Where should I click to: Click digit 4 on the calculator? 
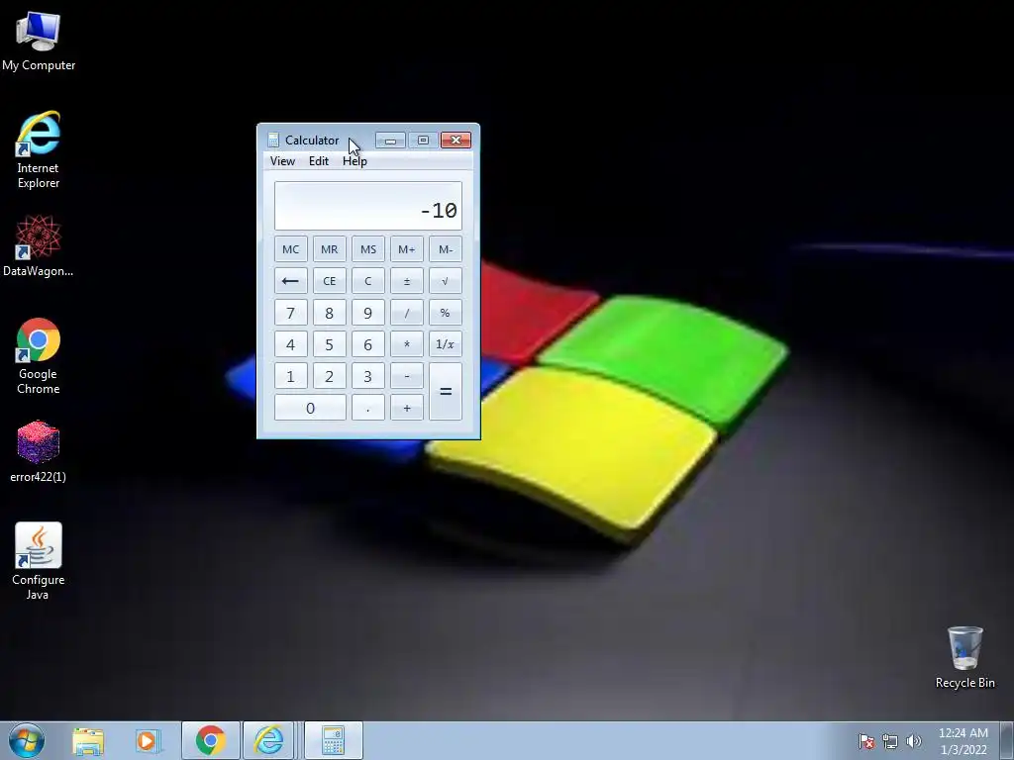pos(290,344)
